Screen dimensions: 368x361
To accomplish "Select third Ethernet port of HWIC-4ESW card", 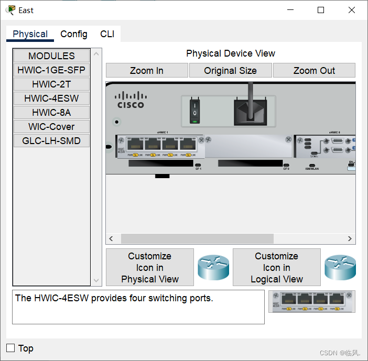I will tap(170, 144).
